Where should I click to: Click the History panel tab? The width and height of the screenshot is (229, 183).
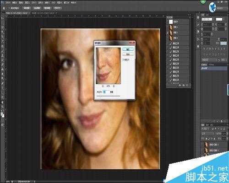coord(169,17)
